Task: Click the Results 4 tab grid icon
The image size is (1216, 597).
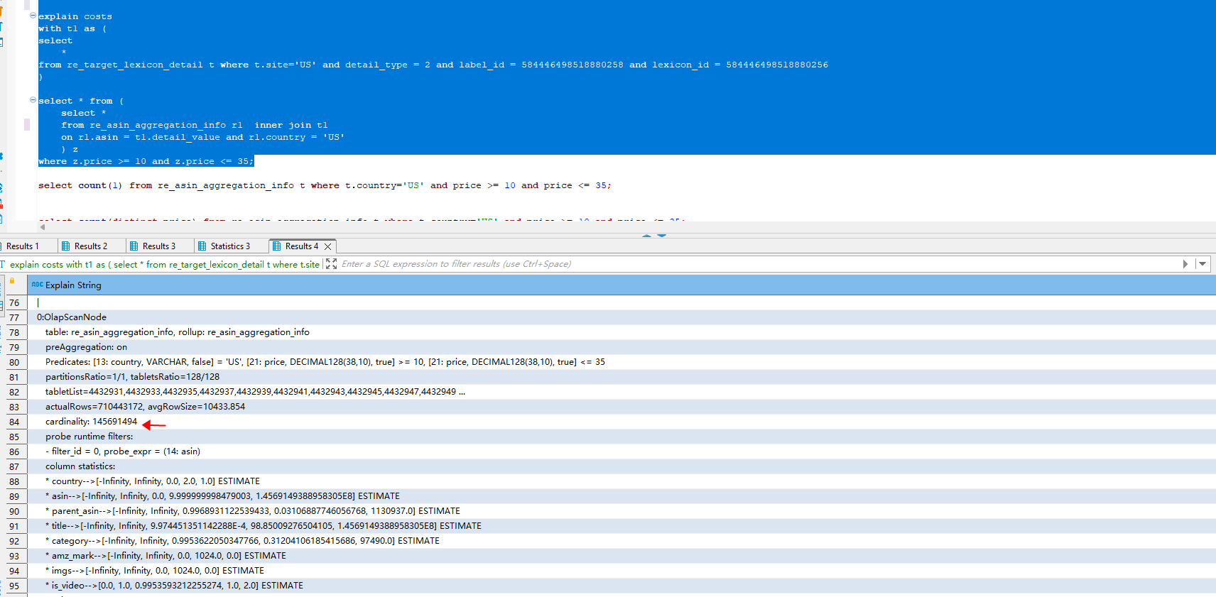Action: [x=277, y=246]
